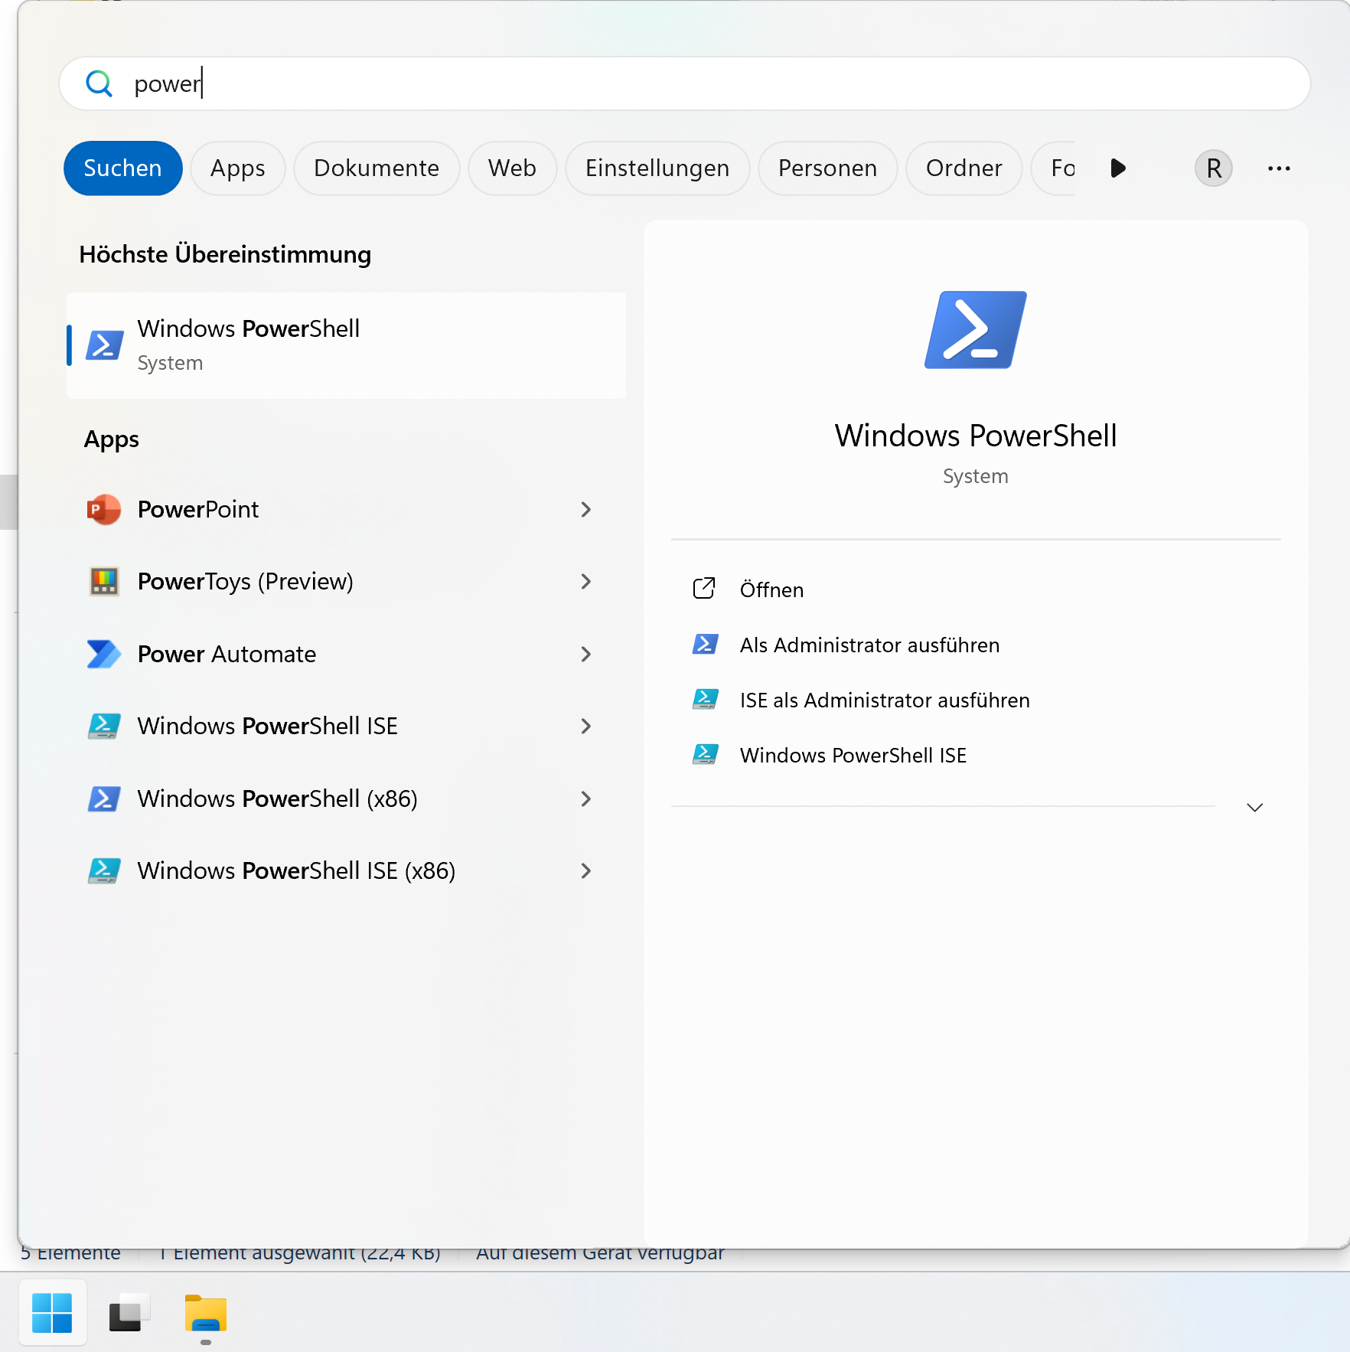Expand options for Power Automate result
Viewport: 1350px width, 1352px height.
pyautogui.click(x=585, y=654)
